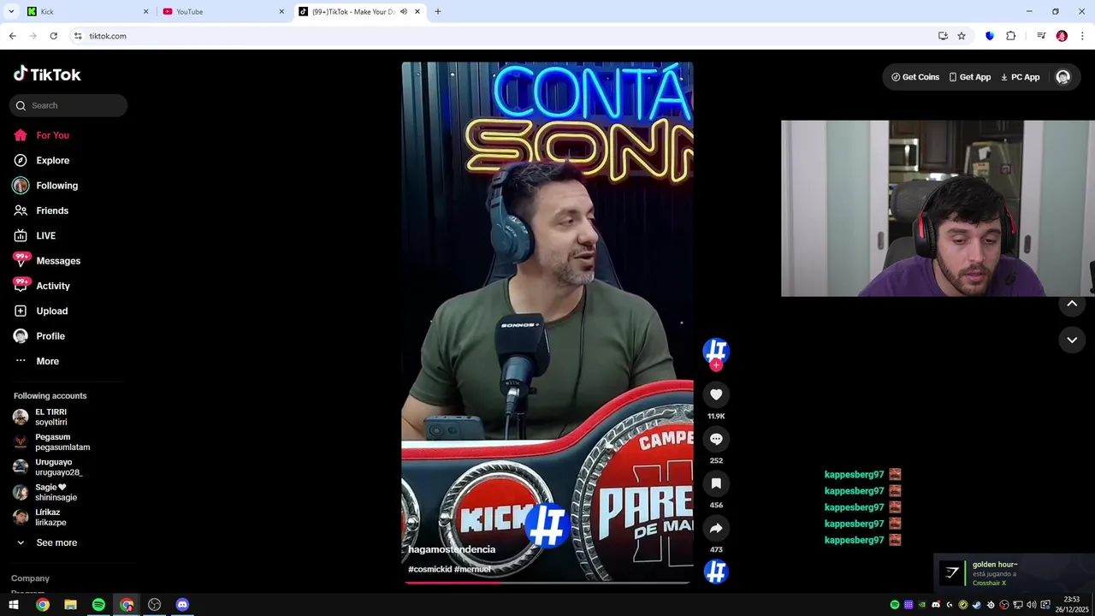The image size is (1095, 616).
Task: Open Spotify from the taskbar
Action: point(98,605)
